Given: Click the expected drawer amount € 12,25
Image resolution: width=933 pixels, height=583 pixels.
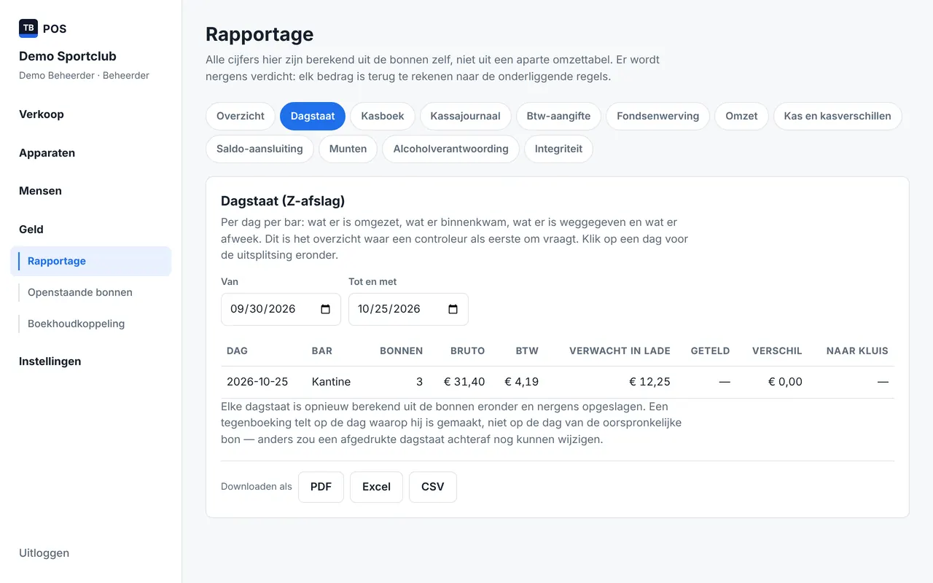Looking at the screenshot, I should [x=650, y=382].
